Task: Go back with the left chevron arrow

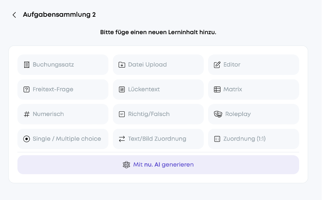Action: click(14, 15)
